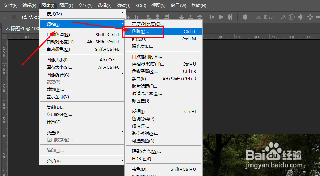Click the distribute horizontal centers icon
This screenshot has height=176, width=320.
pyautogui.click(x=221, y=17)
